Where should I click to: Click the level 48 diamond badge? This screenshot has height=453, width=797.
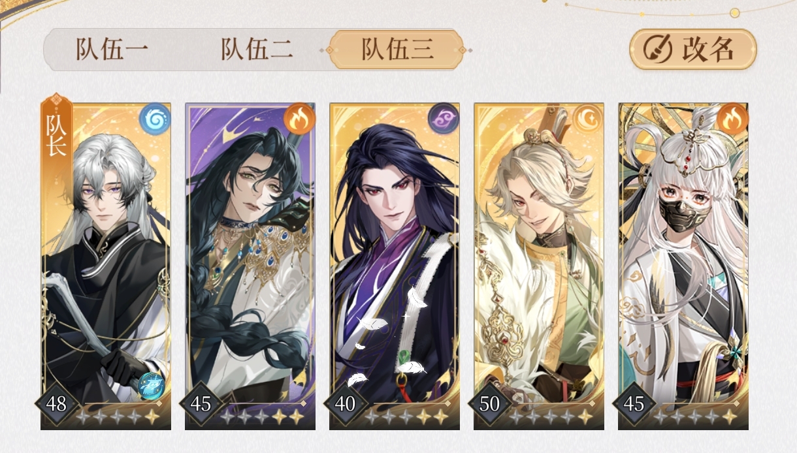[56, 404]
